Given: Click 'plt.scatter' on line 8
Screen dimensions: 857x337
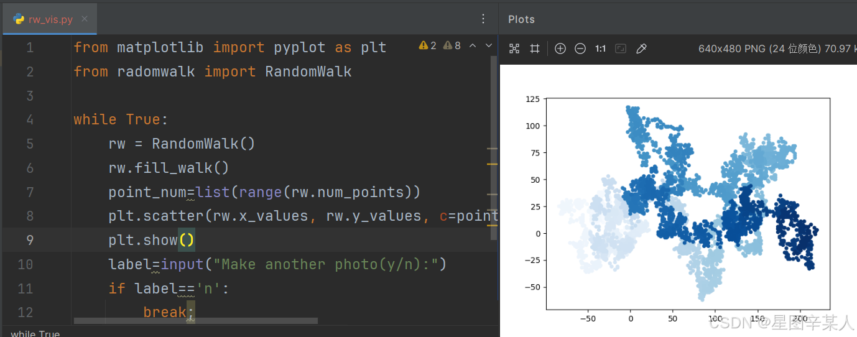Looking at the screenshot, I should (x=155, y=216).
